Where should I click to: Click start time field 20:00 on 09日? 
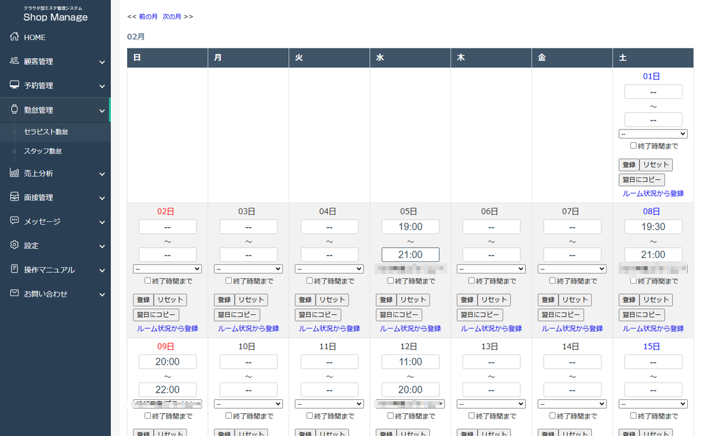coord(168,362)
